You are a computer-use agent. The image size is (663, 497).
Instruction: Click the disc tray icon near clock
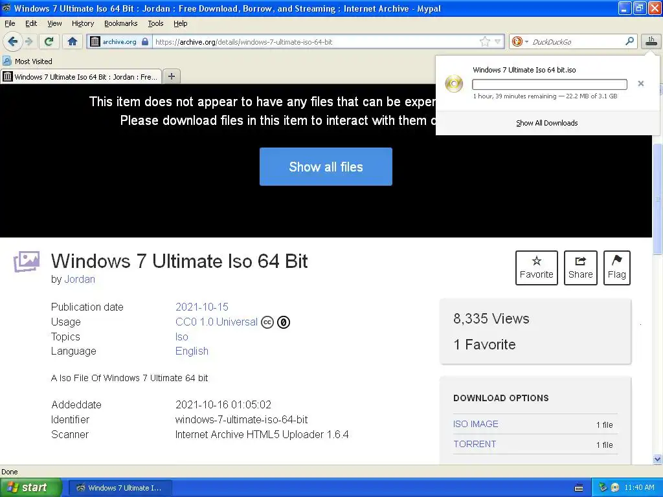[x=615, y=488]
